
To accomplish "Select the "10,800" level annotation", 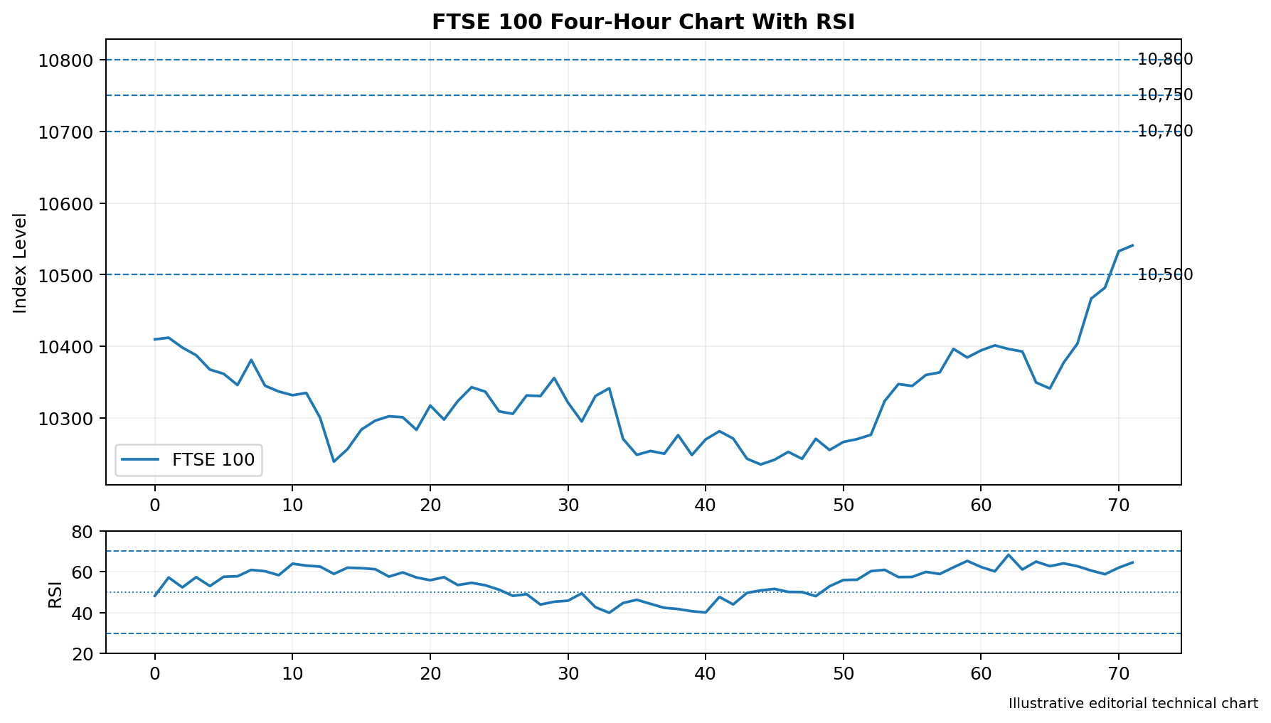I will [x=1165, y=60].
